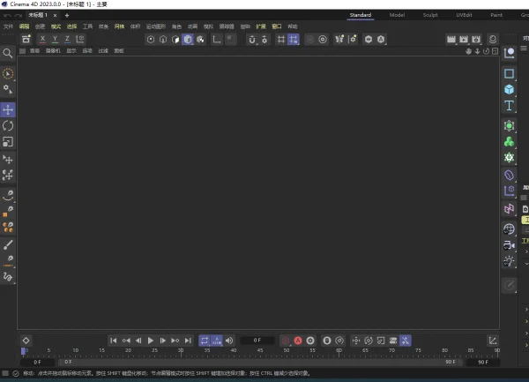Add a Text object
529x382 pixels.
509,106
